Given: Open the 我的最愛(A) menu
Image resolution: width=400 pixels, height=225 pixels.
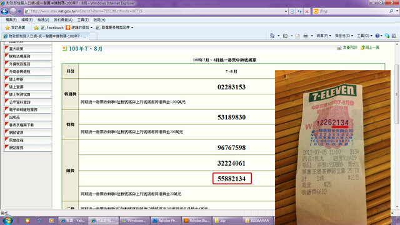Looking at the screenshot, I should (63, 20).
